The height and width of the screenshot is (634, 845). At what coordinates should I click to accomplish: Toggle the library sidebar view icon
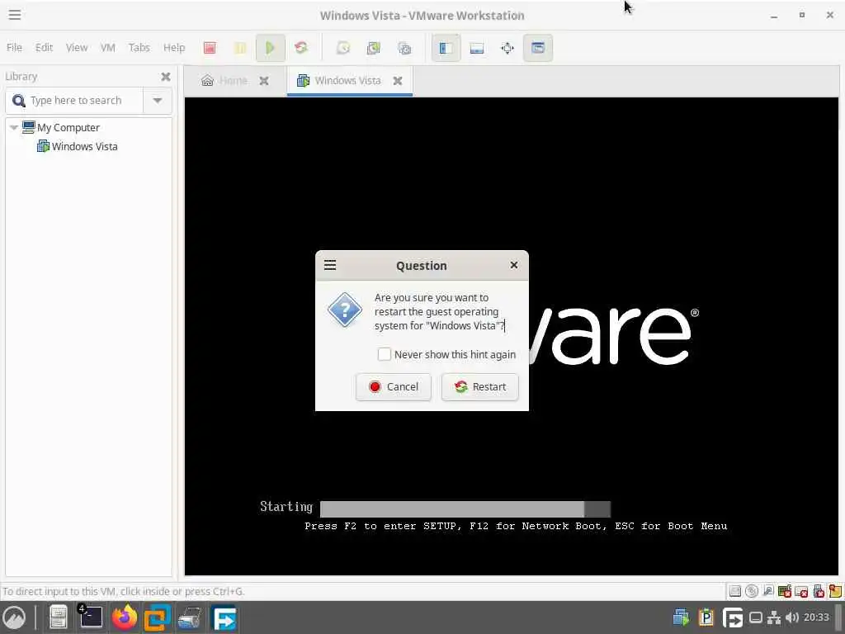coord(446,47)
